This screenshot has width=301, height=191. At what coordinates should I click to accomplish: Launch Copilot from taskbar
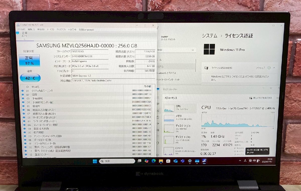point(146,161)
